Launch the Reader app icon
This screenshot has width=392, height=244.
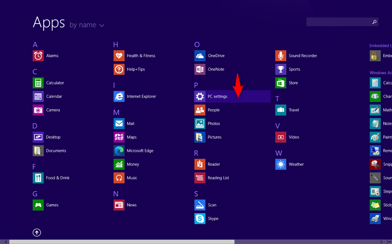[200, 164]
